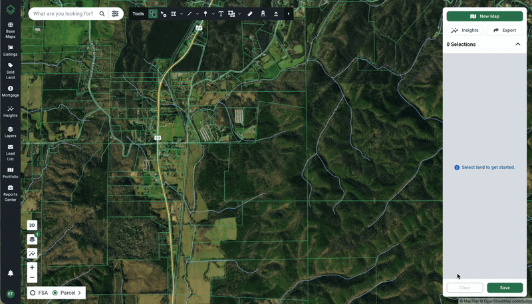Select the FSA radio button
Screen dimensions: 532x304
pos(33,293)
